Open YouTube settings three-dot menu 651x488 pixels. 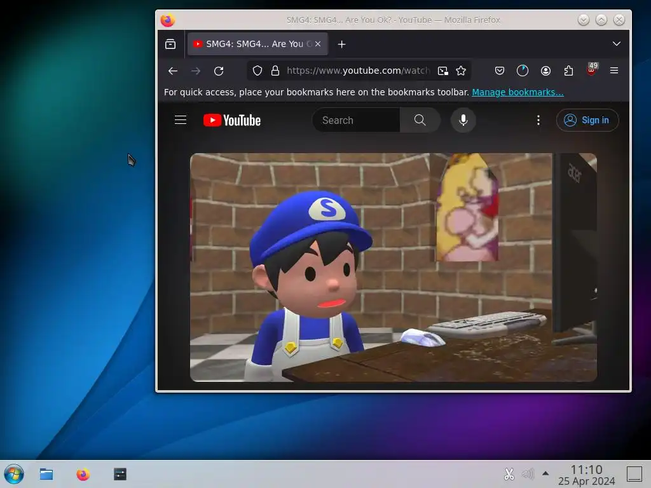coord(538,120)
